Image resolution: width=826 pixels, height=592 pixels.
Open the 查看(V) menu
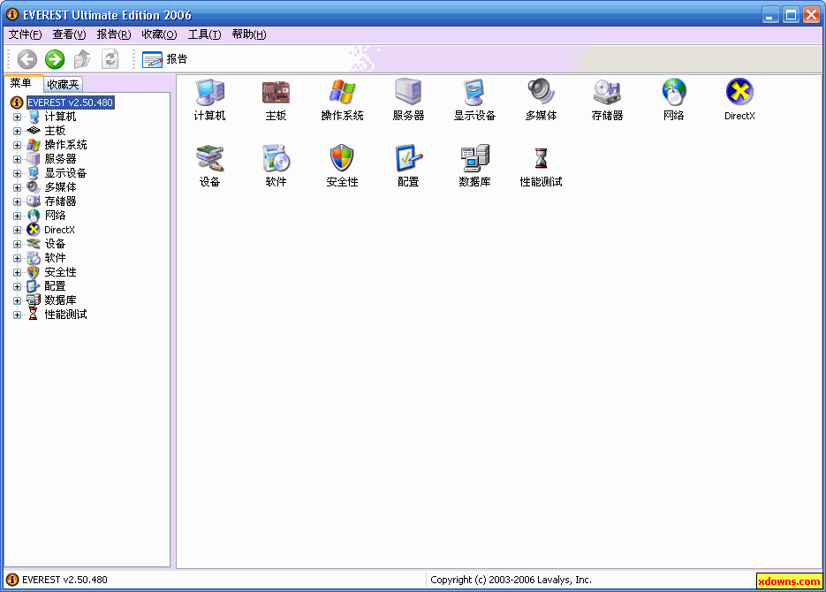coord(69,34)
